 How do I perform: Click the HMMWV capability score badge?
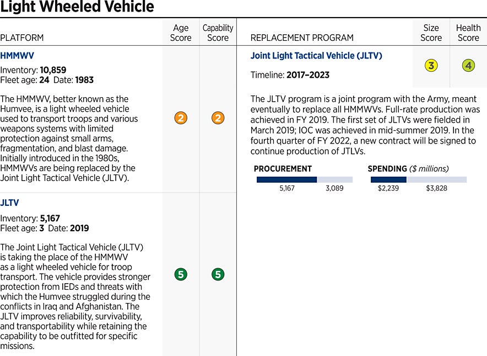click(218, 118)
